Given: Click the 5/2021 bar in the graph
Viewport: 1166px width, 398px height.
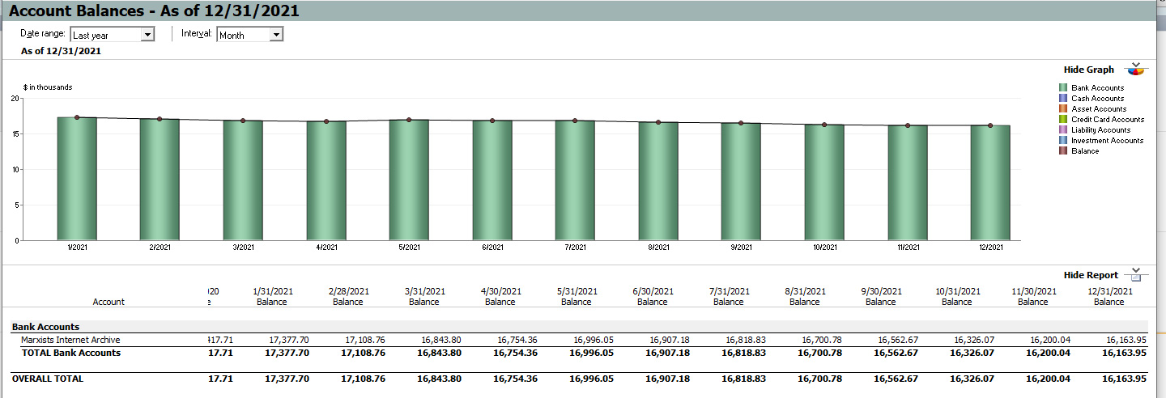Looking at the screenshot, I should coord(409,180).
